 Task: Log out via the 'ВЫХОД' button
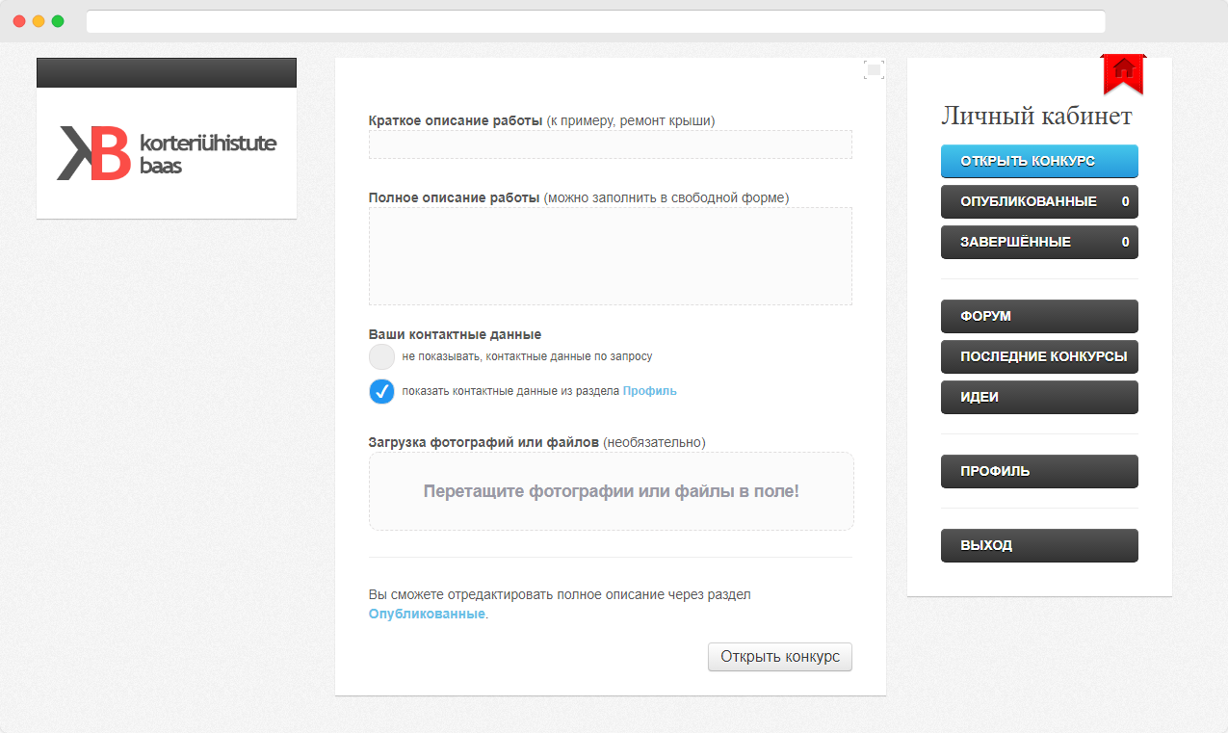click(x=1039, y=545)
